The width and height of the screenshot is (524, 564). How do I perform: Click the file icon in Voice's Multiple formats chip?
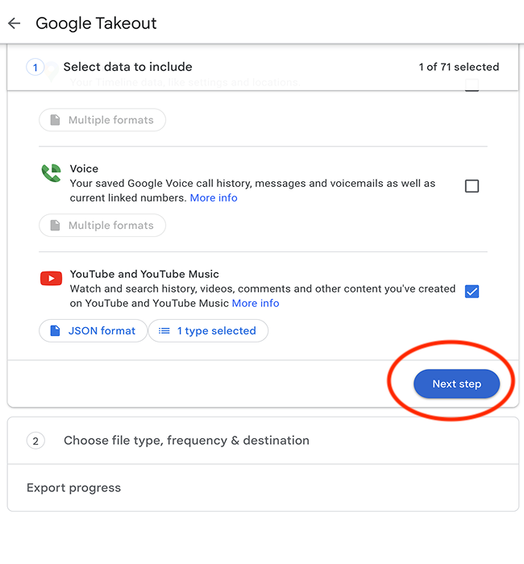pyautogui.click(x=55, y=226)
